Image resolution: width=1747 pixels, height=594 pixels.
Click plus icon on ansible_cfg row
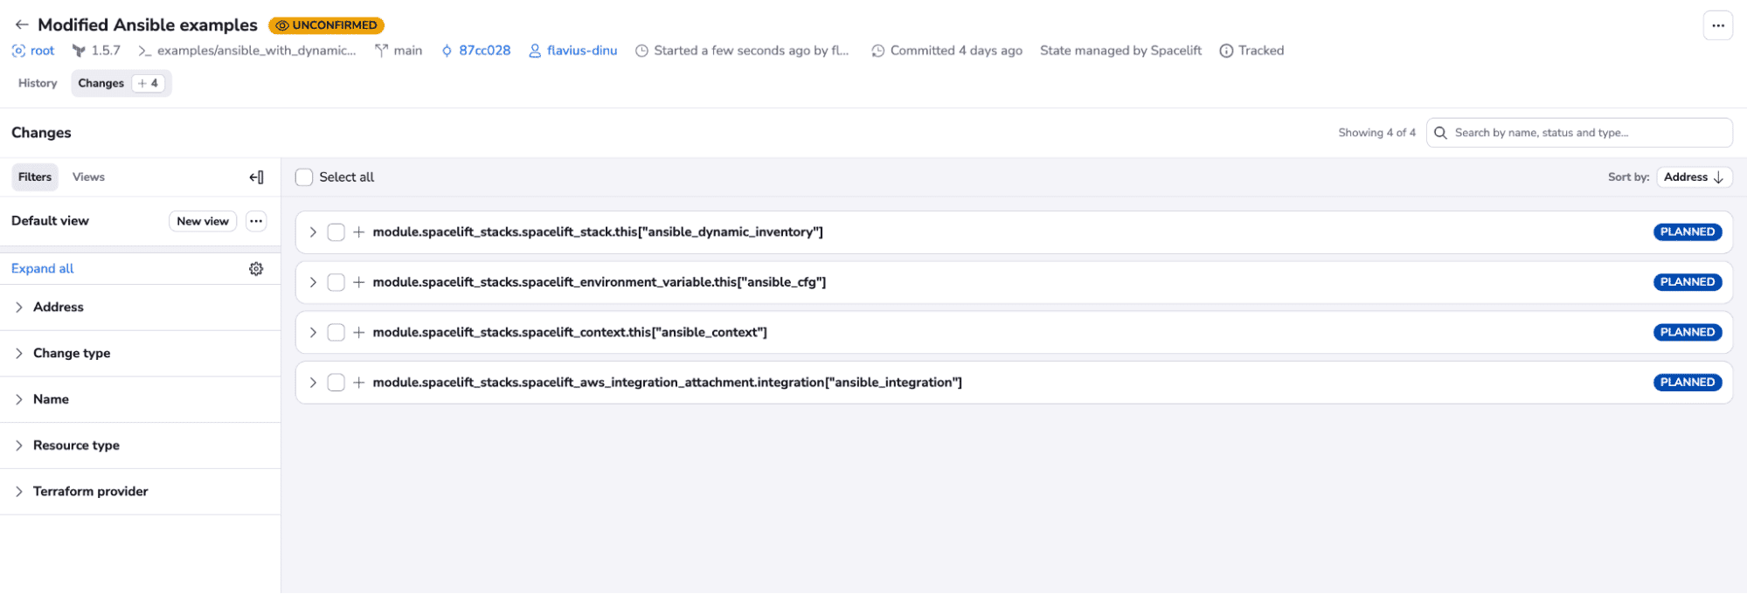358,282
